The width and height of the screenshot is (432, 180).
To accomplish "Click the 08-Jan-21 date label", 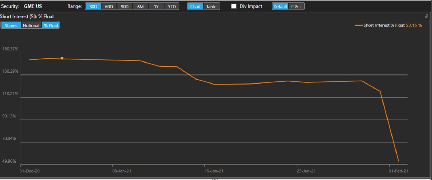I will coord(122,171).
